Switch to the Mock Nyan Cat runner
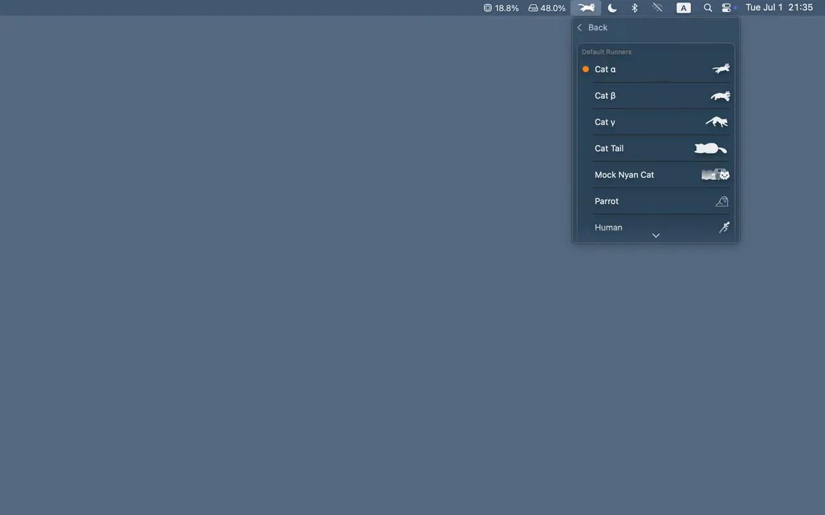 (656, 174)
